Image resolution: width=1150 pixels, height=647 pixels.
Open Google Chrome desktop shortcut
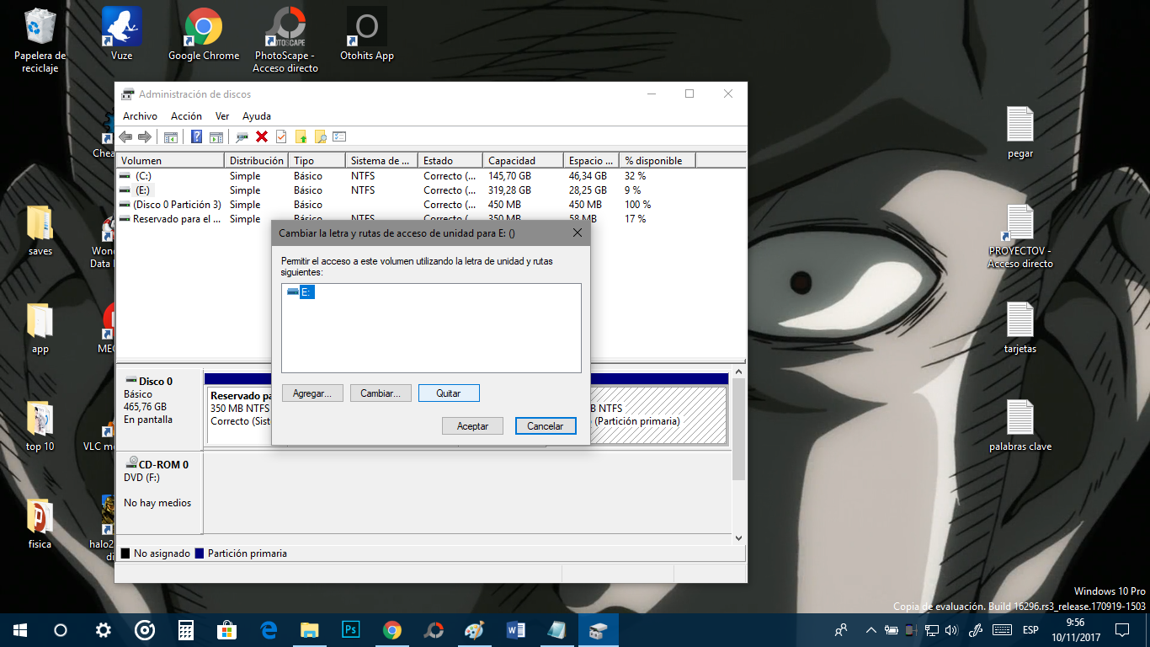pos(204,35)
